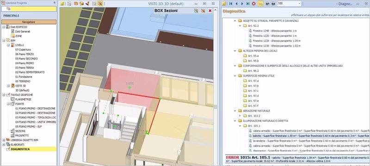Click the 3D viewport vertical scrollbar thumb
The image size is (370, 166).
pyautogui.click(x=215, y=107)
